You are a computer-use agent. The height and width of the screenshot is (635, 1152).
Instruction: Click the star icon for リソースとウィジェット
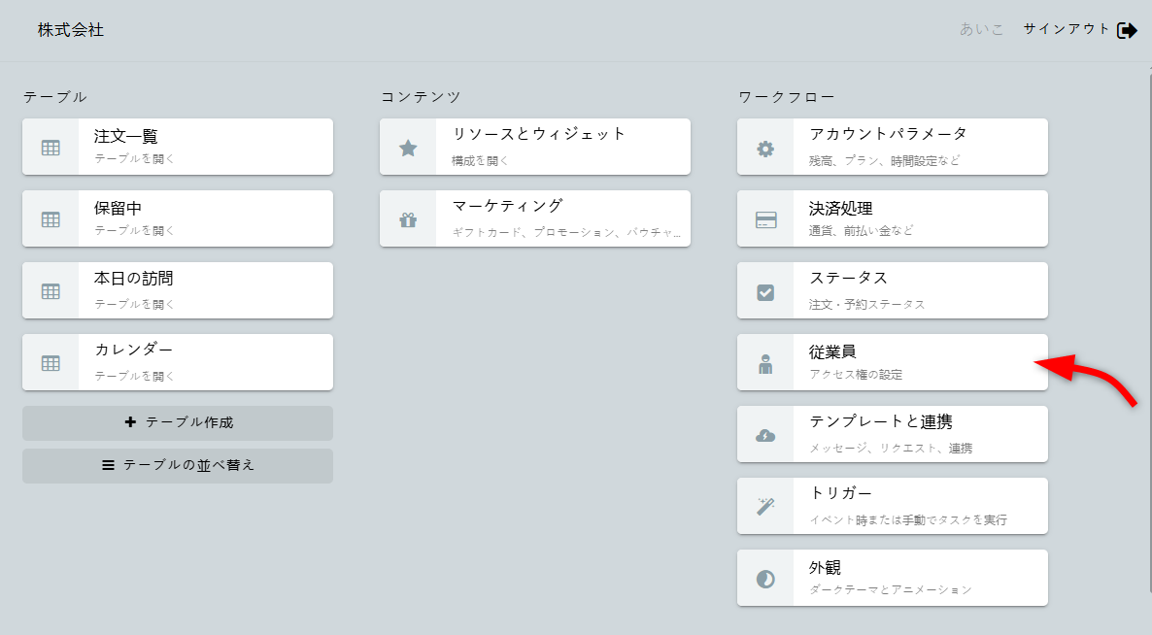[x=408, y=148]
